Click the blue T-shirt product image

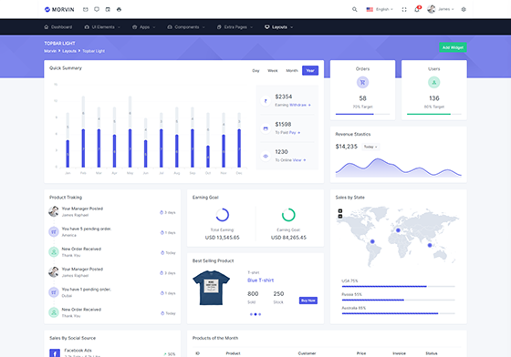pyautogui.click(x=211, y=288)
